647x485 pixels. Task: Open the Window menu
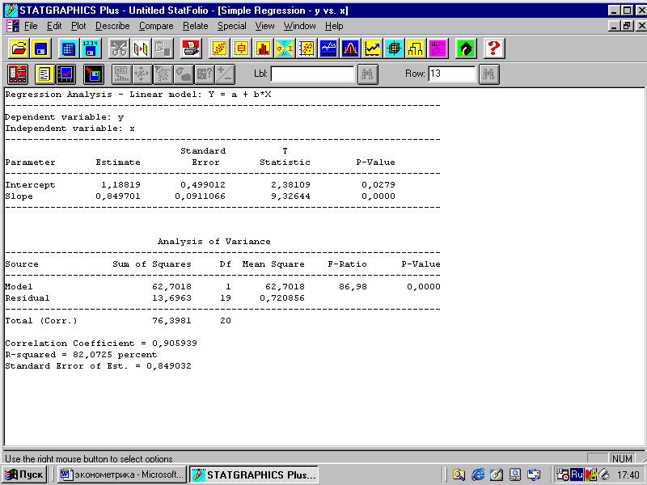[299, 26]
